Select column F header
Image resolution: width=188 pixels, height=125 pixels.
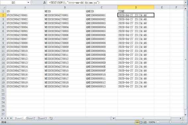pos(176,7)
